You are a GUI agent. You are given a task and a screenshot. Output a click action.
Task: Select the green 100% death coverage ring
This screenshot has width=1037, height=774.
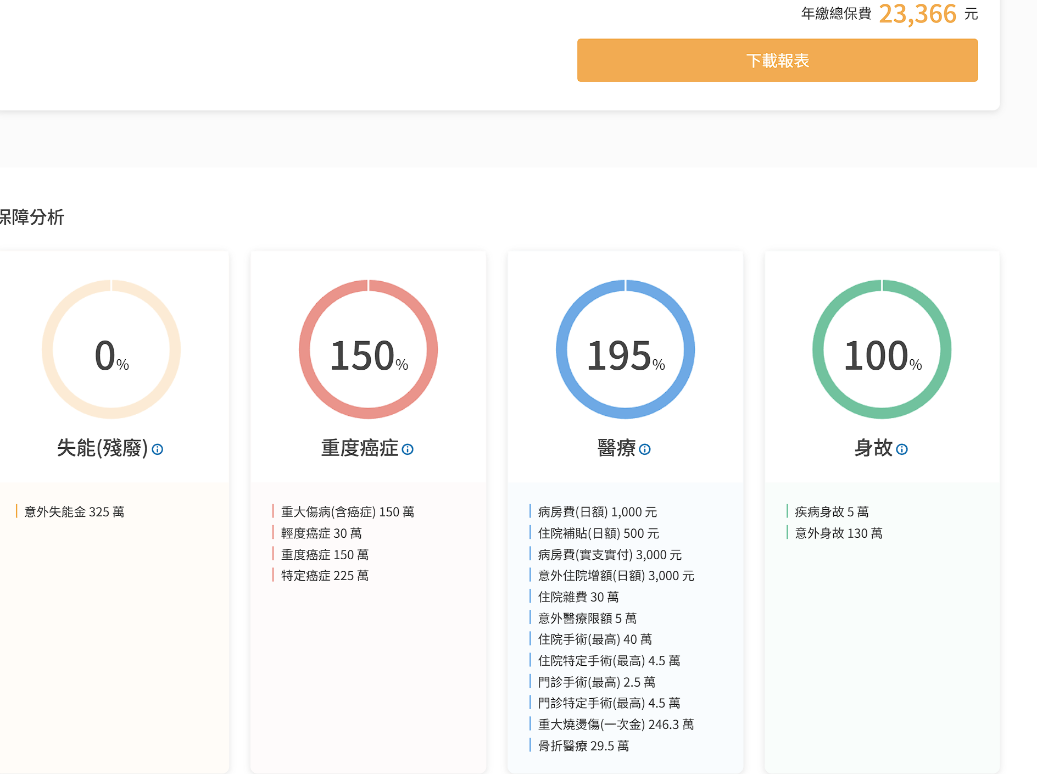click(x=882, y=350)
